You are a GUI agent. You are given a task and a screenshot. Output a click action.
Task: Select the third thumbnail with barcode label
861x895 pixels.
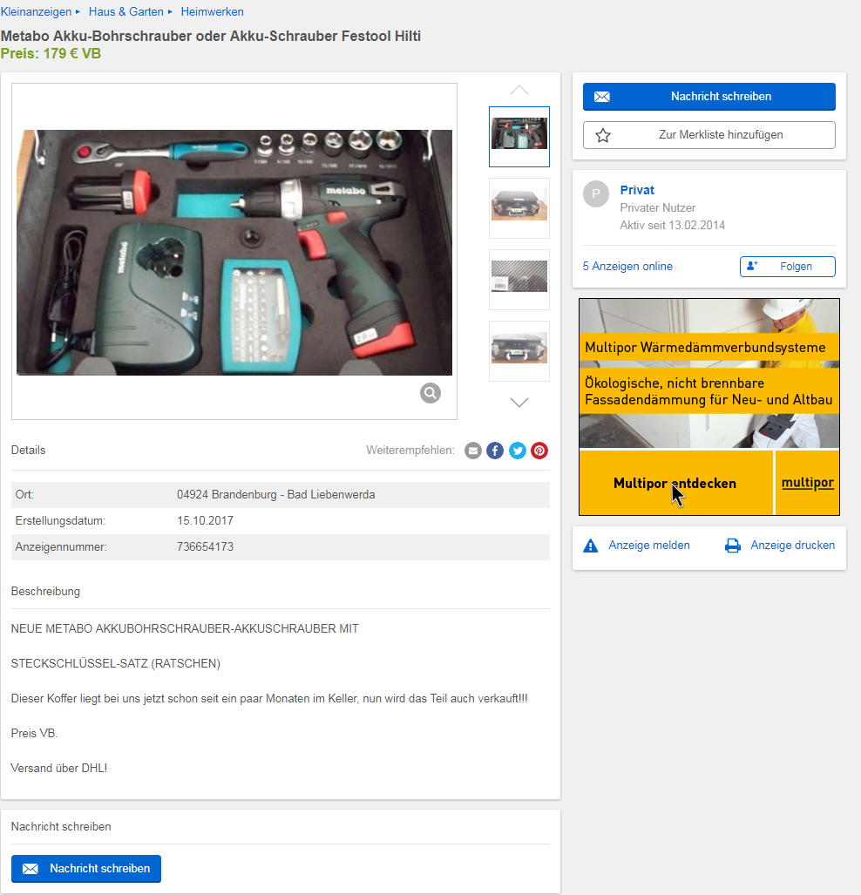point(519,279)
